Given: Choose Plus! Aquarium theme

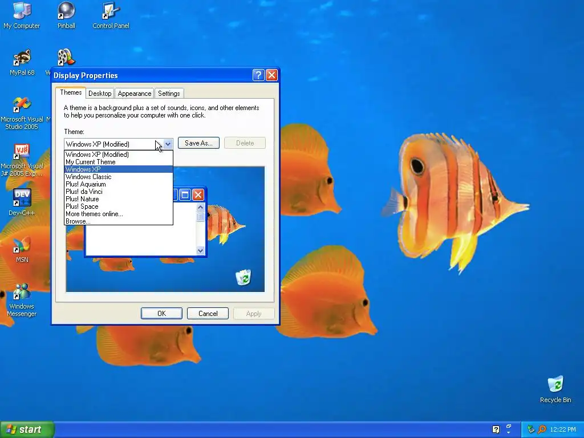Looking at the screenshot, I should click(119, 184).
